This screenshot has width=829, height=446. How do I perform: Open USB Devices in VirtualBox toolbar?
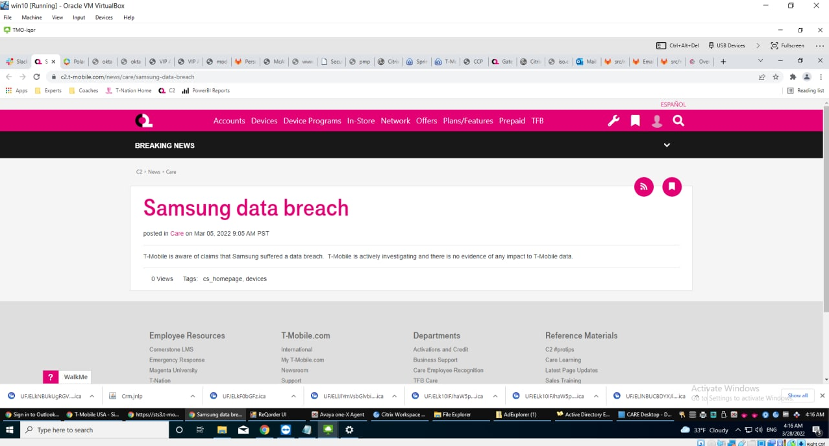(726, 45)
